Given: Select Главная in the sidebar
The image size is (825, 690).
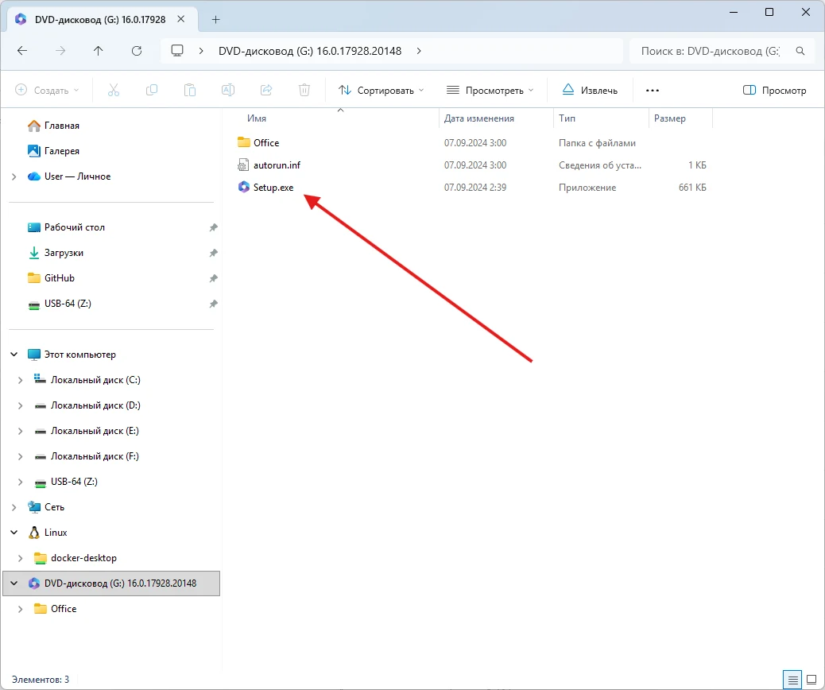Looking at the screenshot, I should pos(61,126).
